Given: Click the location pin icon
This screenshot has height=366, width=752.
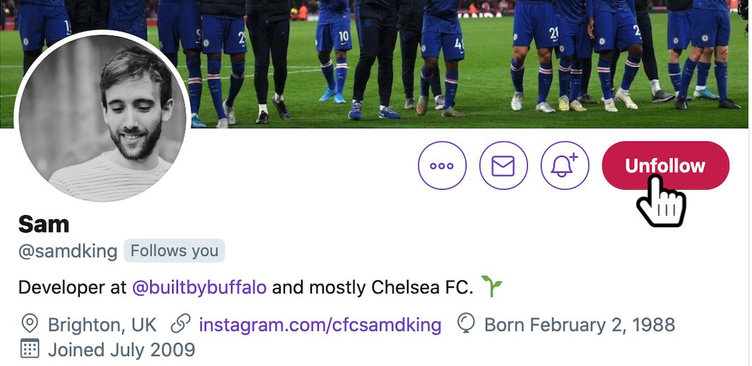Looking at the screenshot, I should click(x=30, y=324).
